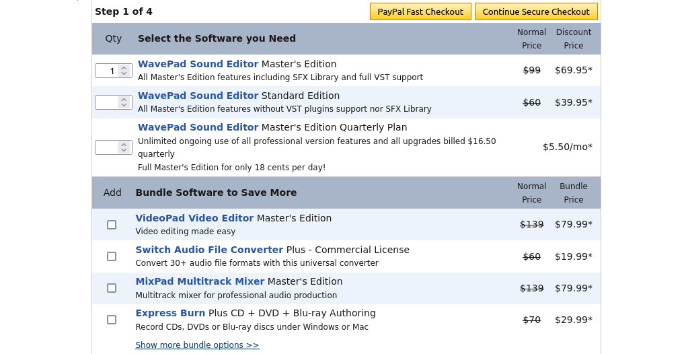Click the $5.50/mo price
Viewport: 688px width, 354px height.
(568, 147)
